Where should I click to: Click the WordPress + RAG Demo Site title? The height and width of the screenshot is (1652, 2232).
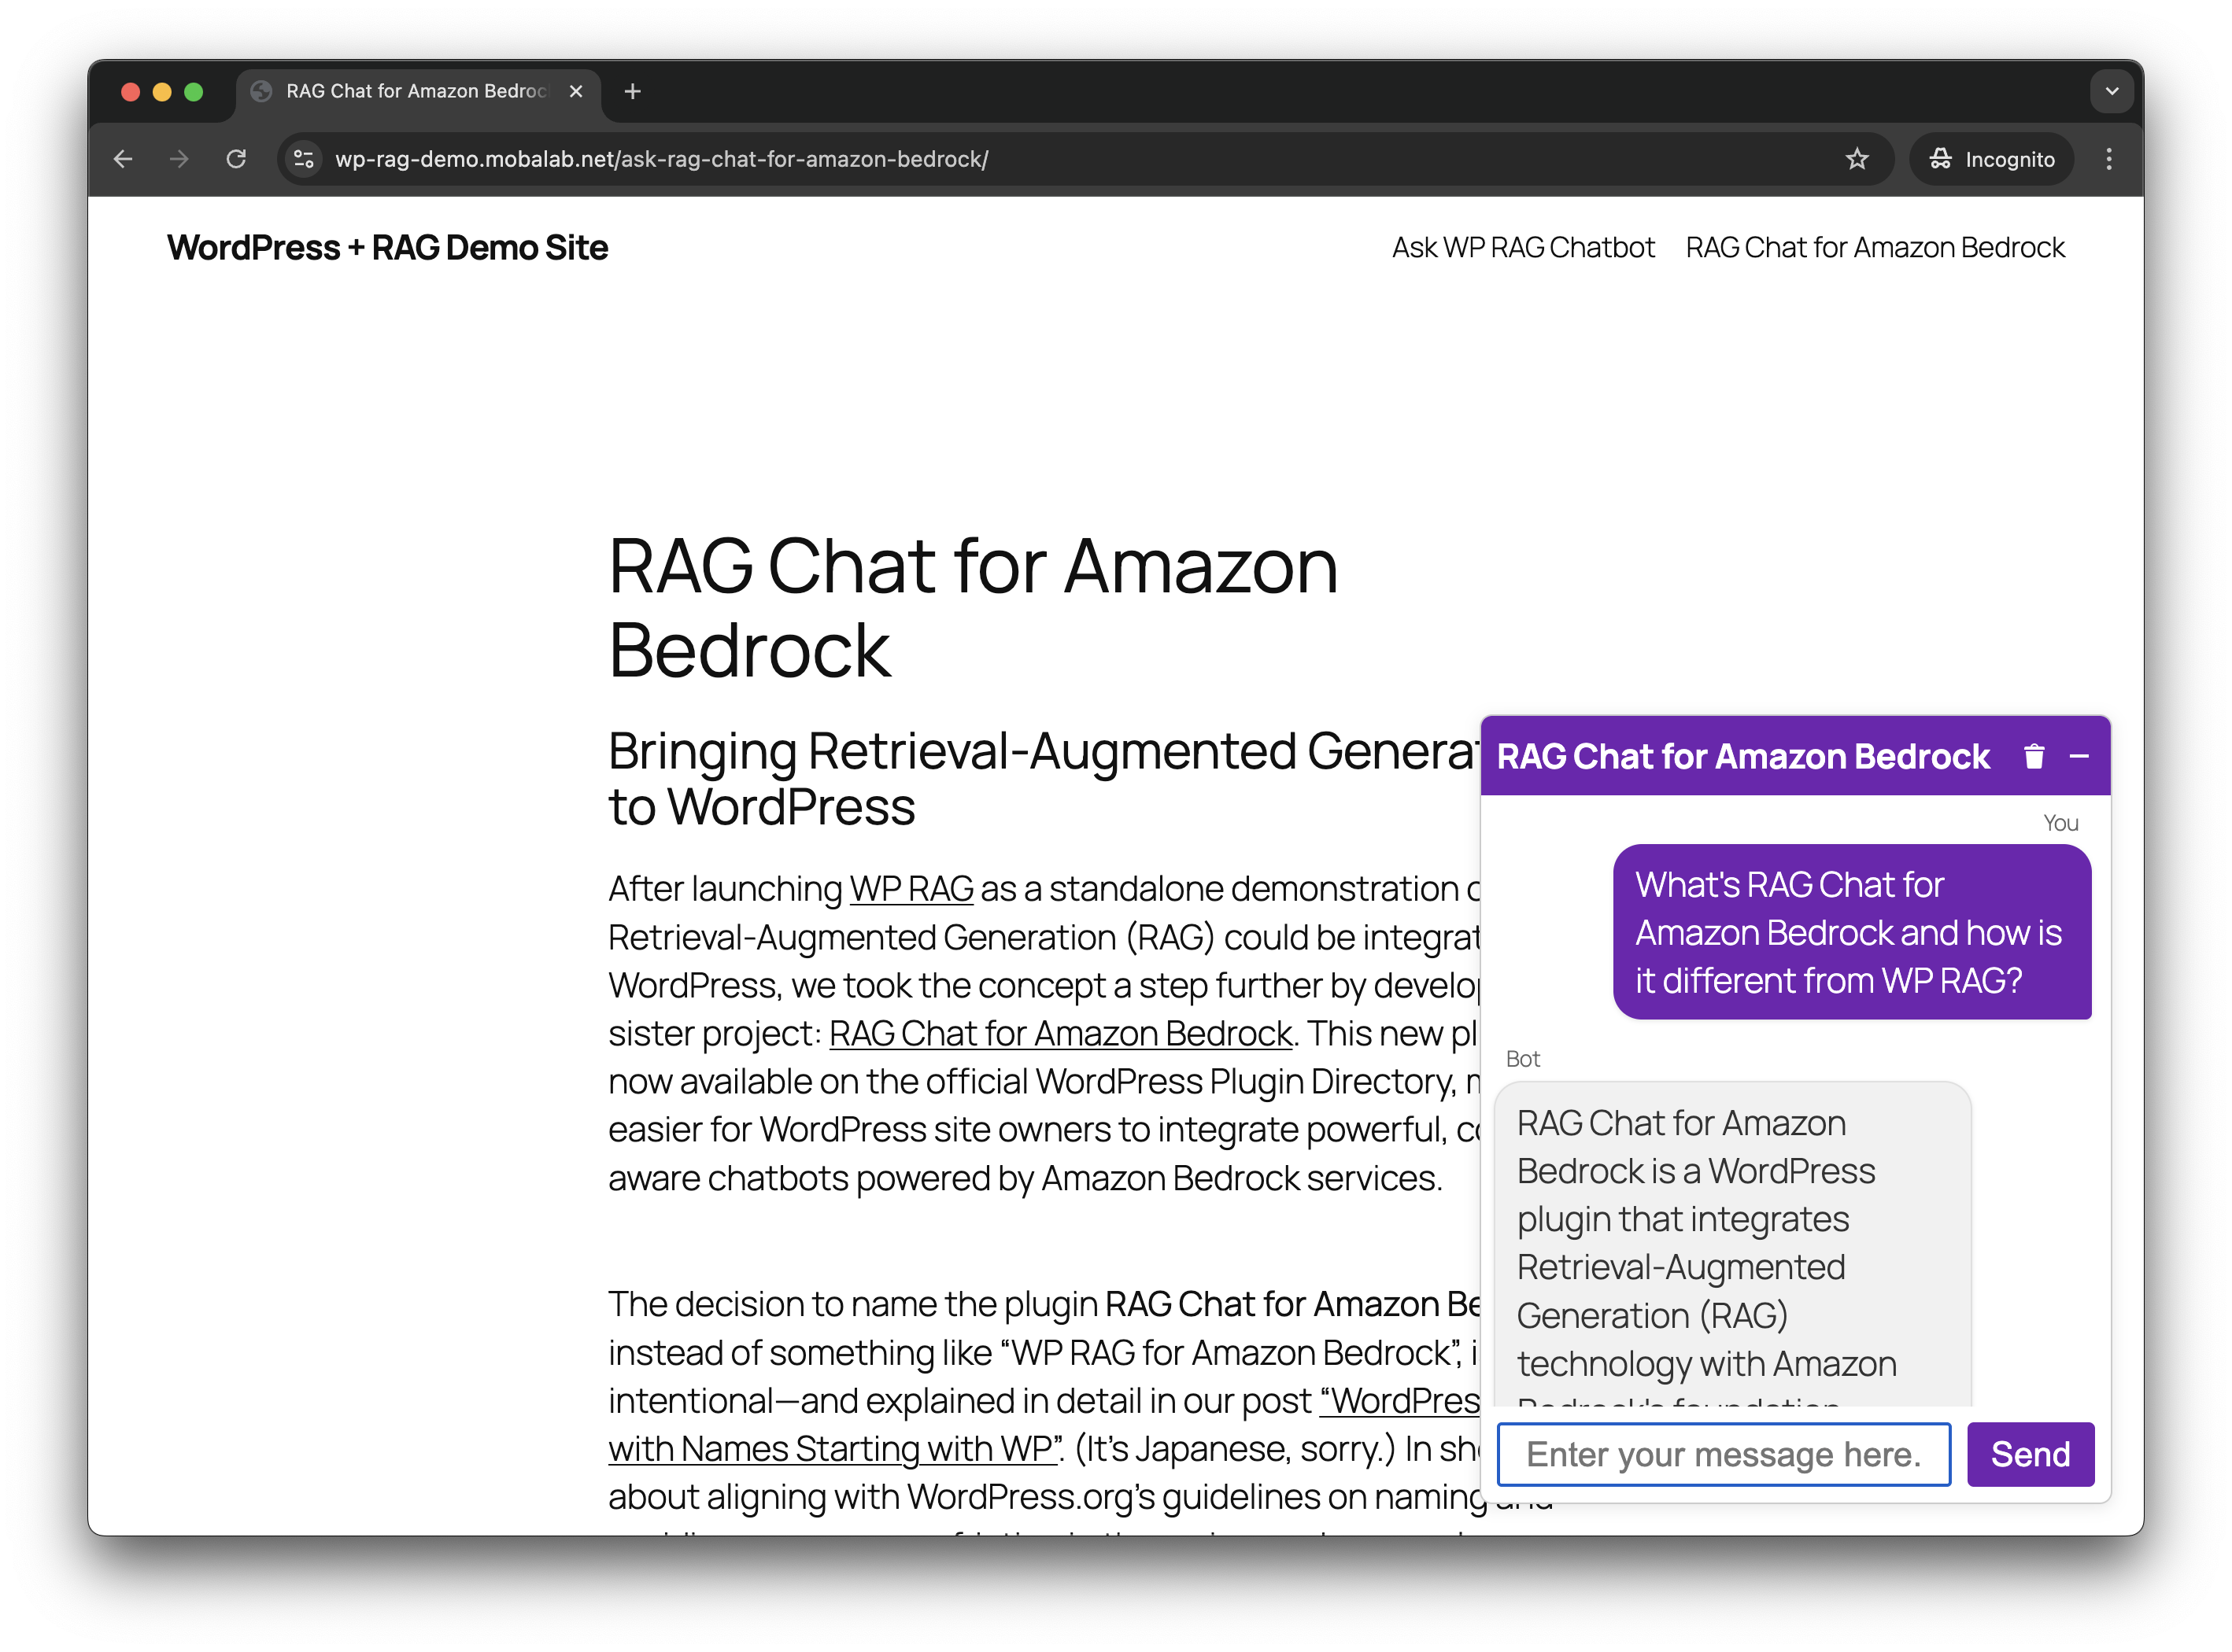pos(387,247)
